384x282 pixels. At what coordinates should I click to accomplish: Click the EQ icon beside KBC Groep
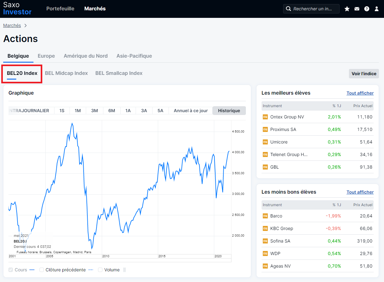pyautogui.click(x=265, y=228)
